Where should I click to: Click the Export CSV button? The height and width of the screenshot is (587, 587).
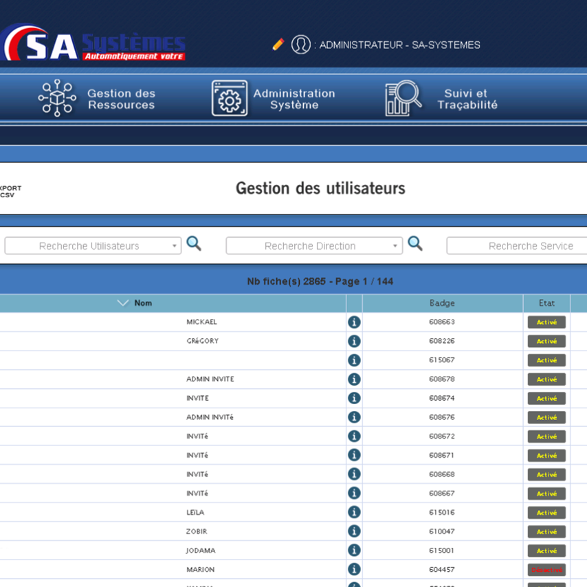point(10,191)
